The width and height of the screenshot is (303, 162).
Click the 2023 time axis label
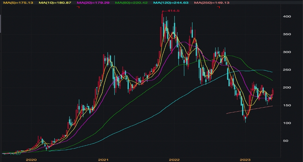[x=245, y=160]
